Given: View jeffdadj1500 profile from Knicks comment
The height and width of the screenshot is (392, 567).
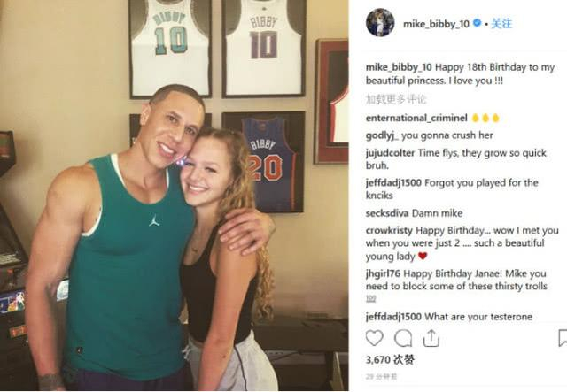Looking at the screenshot, I should tap(393, 183).
